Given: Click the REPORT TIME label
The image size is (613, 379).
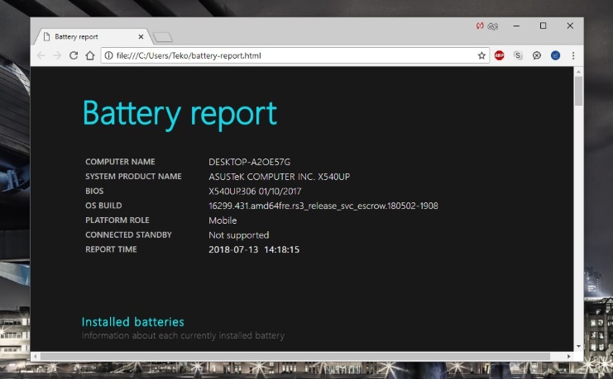Looking at the screenshot, I should tap(111, 249).
